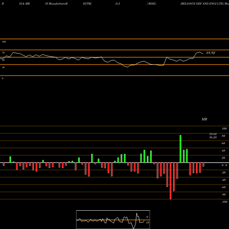Screen dimensions: 229x229
Task: Select the tallest green MR bar
Action: pos(180,149)
